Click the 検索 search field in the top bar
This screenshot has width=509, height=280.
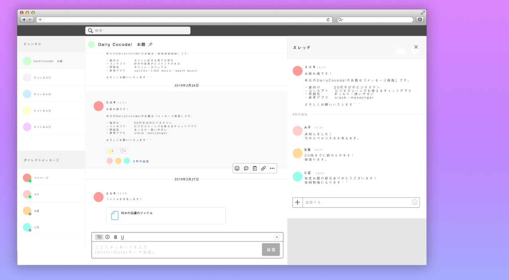pos(138,31)
